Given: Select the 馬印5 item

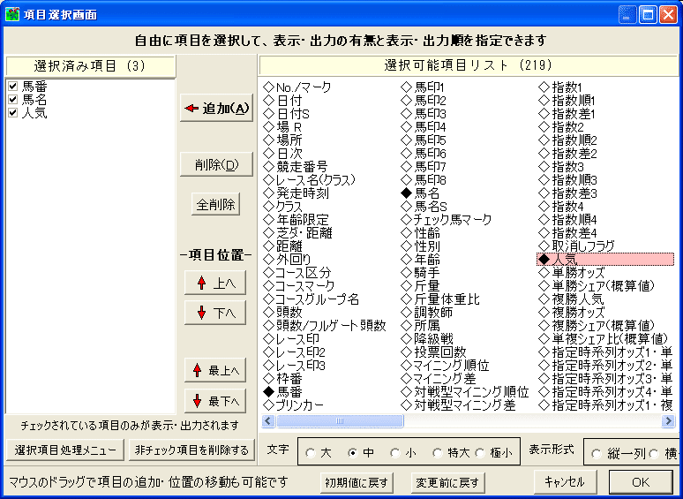Looking at the screenshot, I should pyautogui.click(x=424, y=140).
